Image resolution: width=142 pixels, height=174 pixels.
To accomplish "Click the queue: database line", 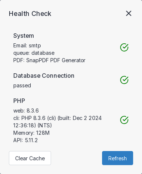I will click(34, 53).
